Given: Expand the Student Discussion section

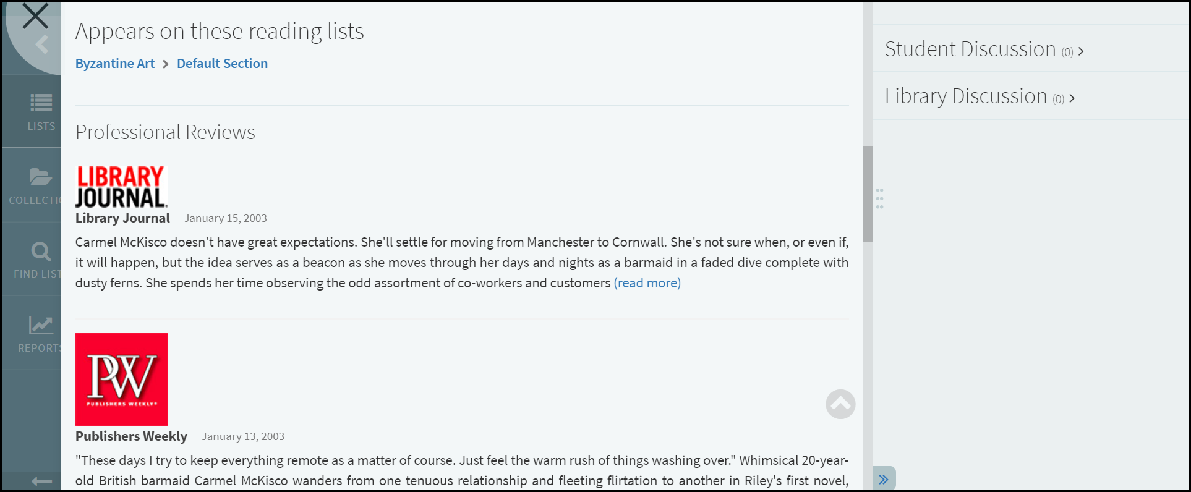Looking at the screenshot, I should (x=984, y=49).
